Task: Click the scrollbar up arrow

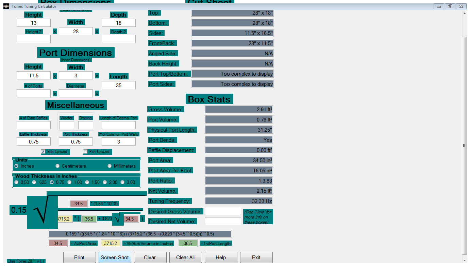Action: (x=465, y=13)
